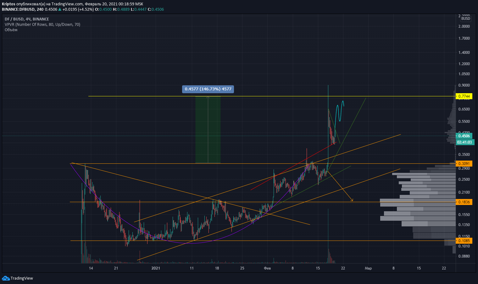Viewport: 478px width, 284px height.
Task: Click the 0.6500 price axis label
Action: [x=464, y=109]
